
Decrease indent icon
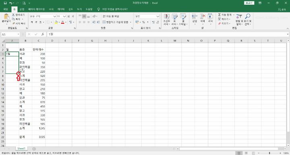click(x=94, y=22)
